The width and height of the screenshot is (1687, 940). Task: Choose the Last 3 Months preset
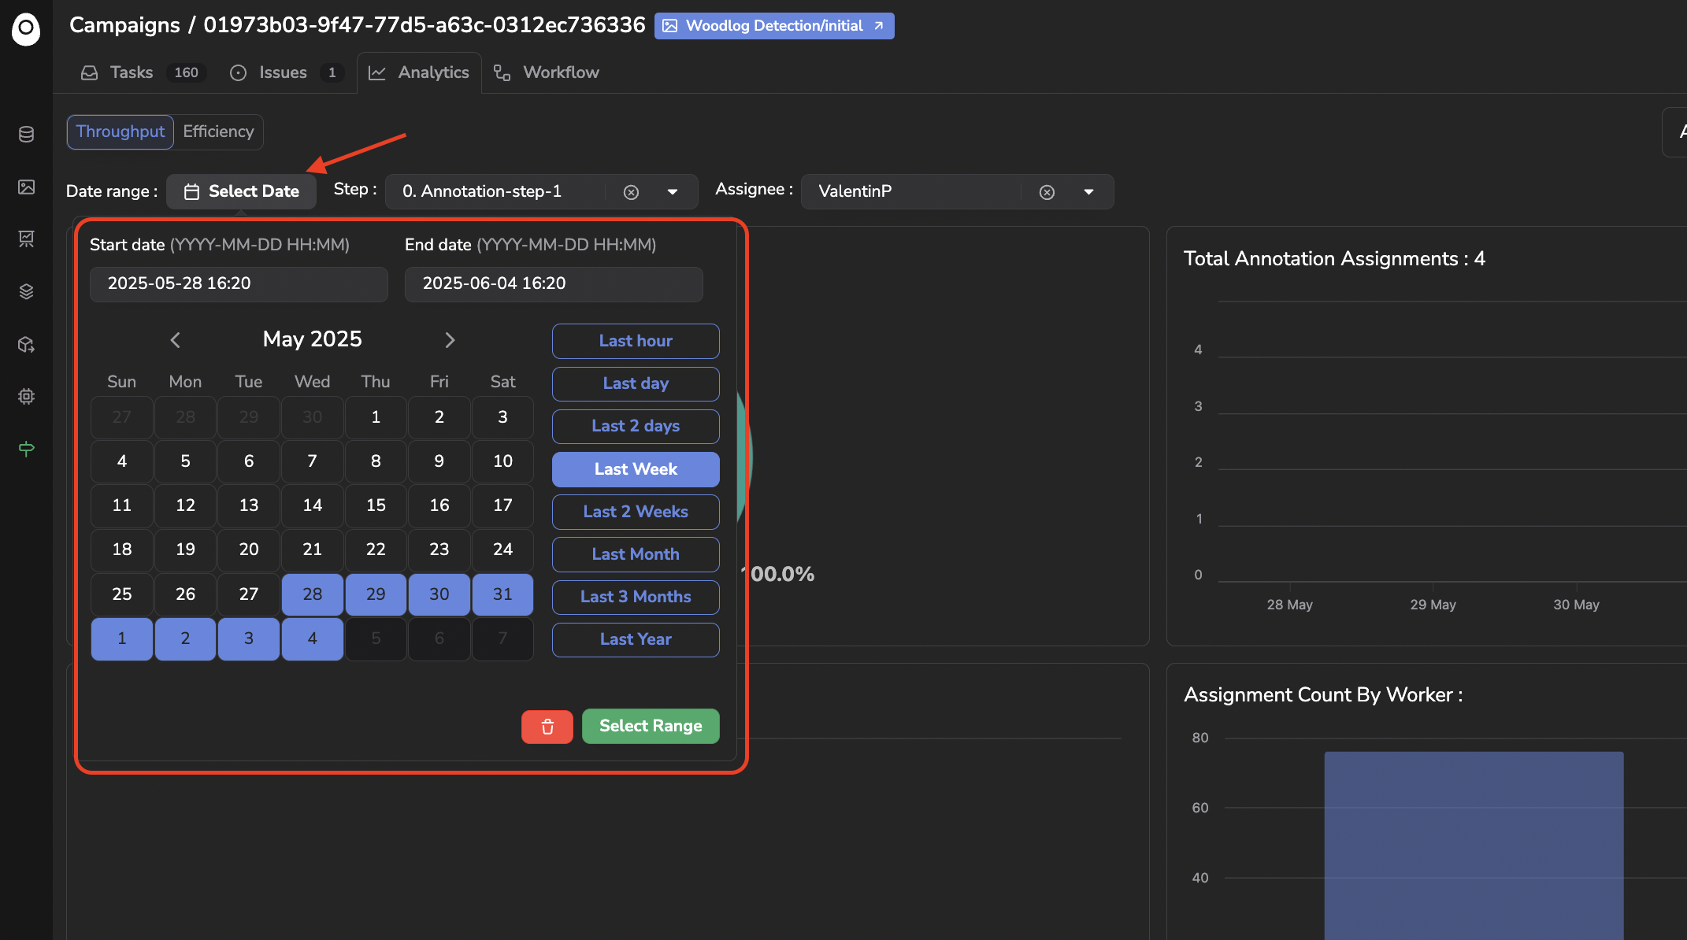click(x=636, y=597)
